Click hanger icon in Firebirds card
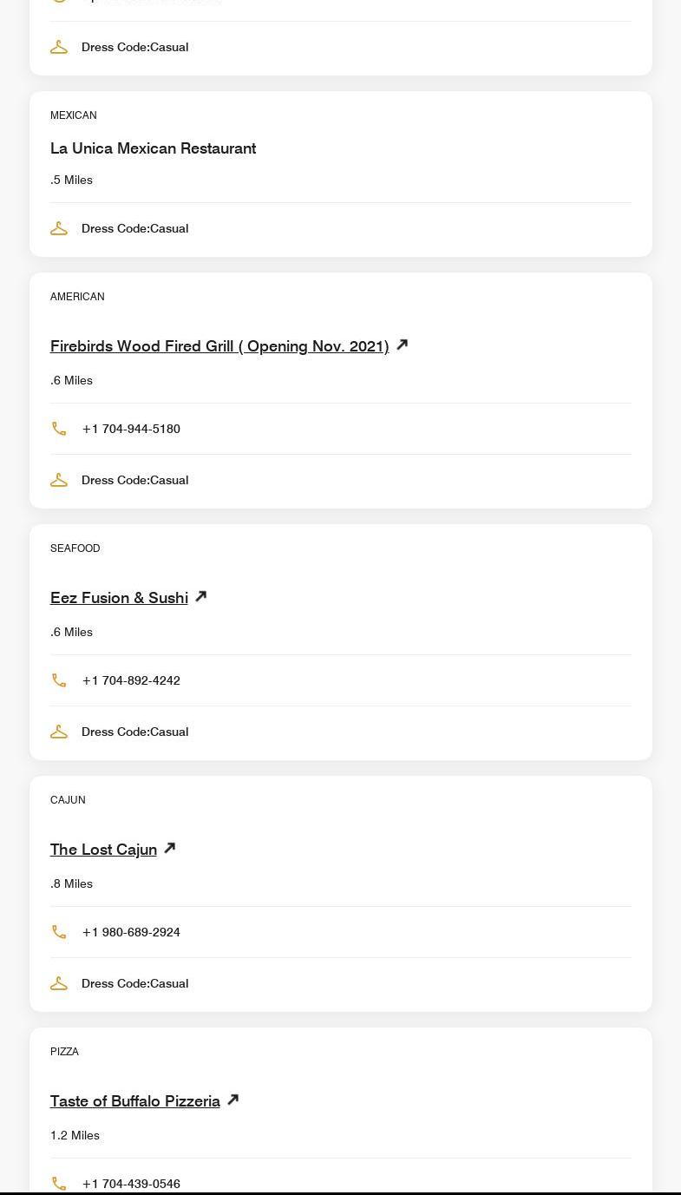The width and height of the screenshot is (681, 1195). [x=59, y=480]
